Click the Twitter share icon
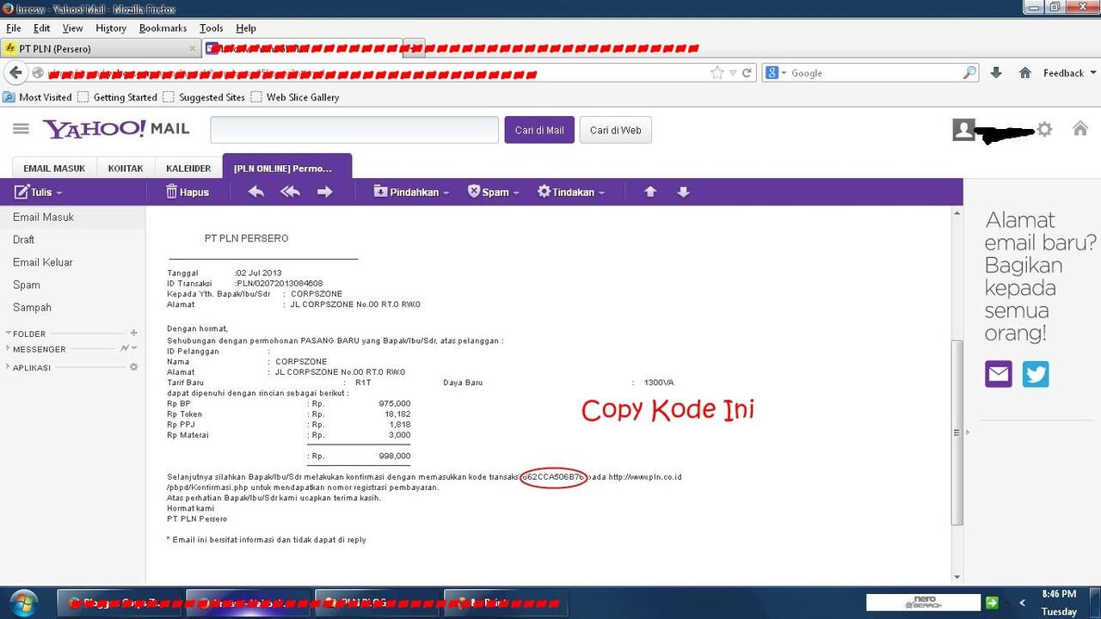1101x619 pixels. pos(1036,374)
